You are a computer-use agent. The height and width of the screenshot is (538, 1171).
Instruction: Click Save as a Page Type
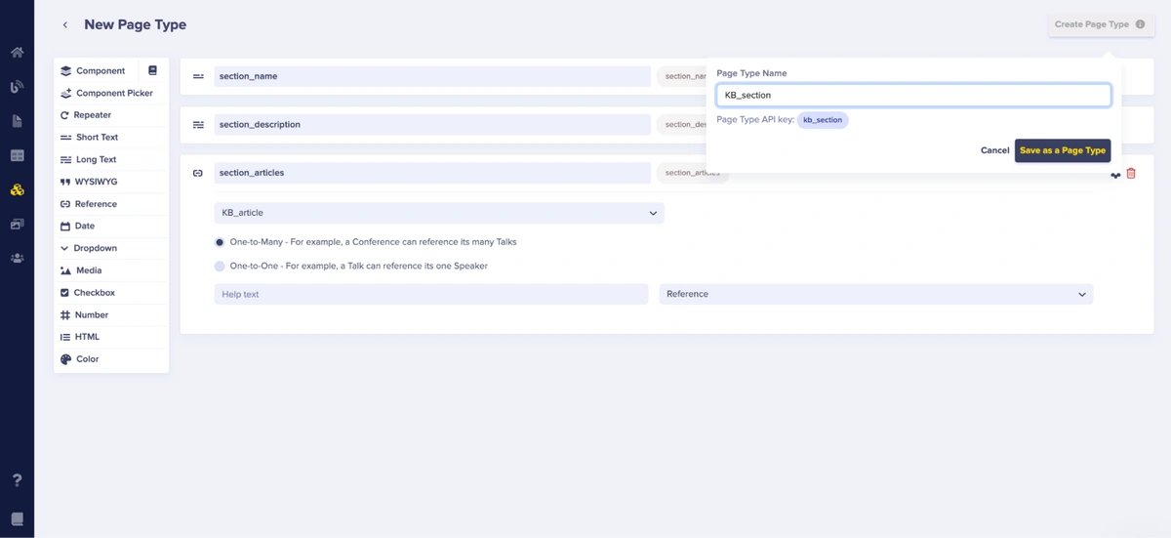tap(1062, 151)
